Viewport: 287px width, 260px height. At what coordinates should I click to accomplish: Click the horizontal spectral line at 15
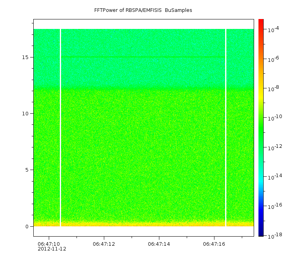tap(143, 57)
